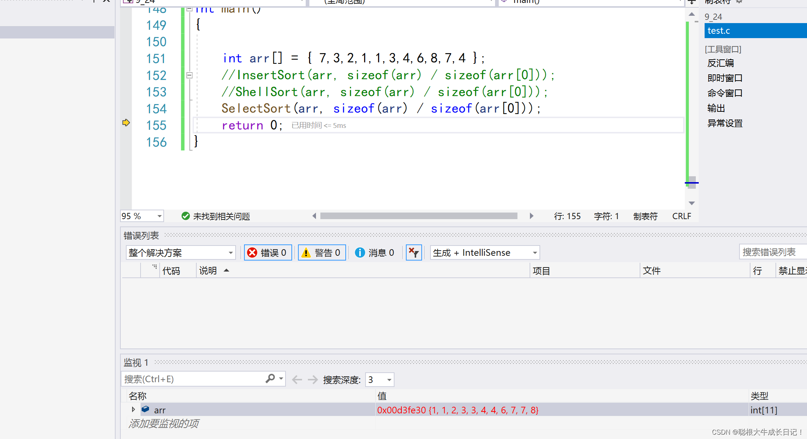Expand the 9_24 project tree node
807x439 pixels.
tap(715, 16)
